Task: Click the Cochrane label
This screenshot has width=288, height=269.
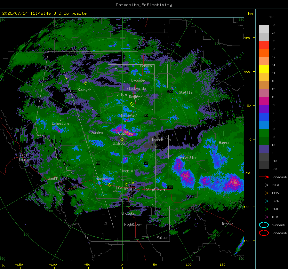Action: 105,179
